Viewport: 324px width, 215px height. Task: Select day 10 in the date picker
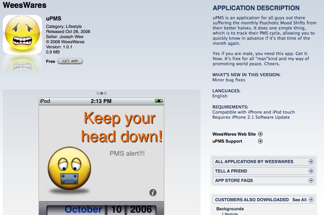116,209
